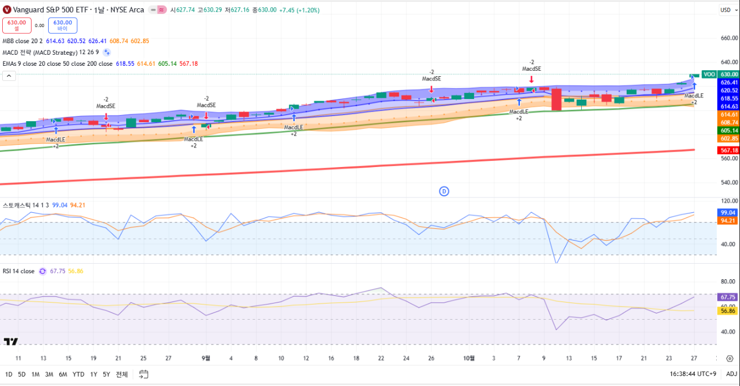Click the 626.41 blue label on price axis
The width and height of the screenshot is (740, 386).
pos(728,82)
